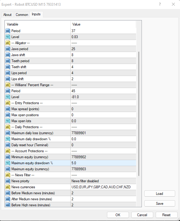The height and width of the screenshot is (221, 180).
Task: Save the current inputs
Action: [160, 203]
